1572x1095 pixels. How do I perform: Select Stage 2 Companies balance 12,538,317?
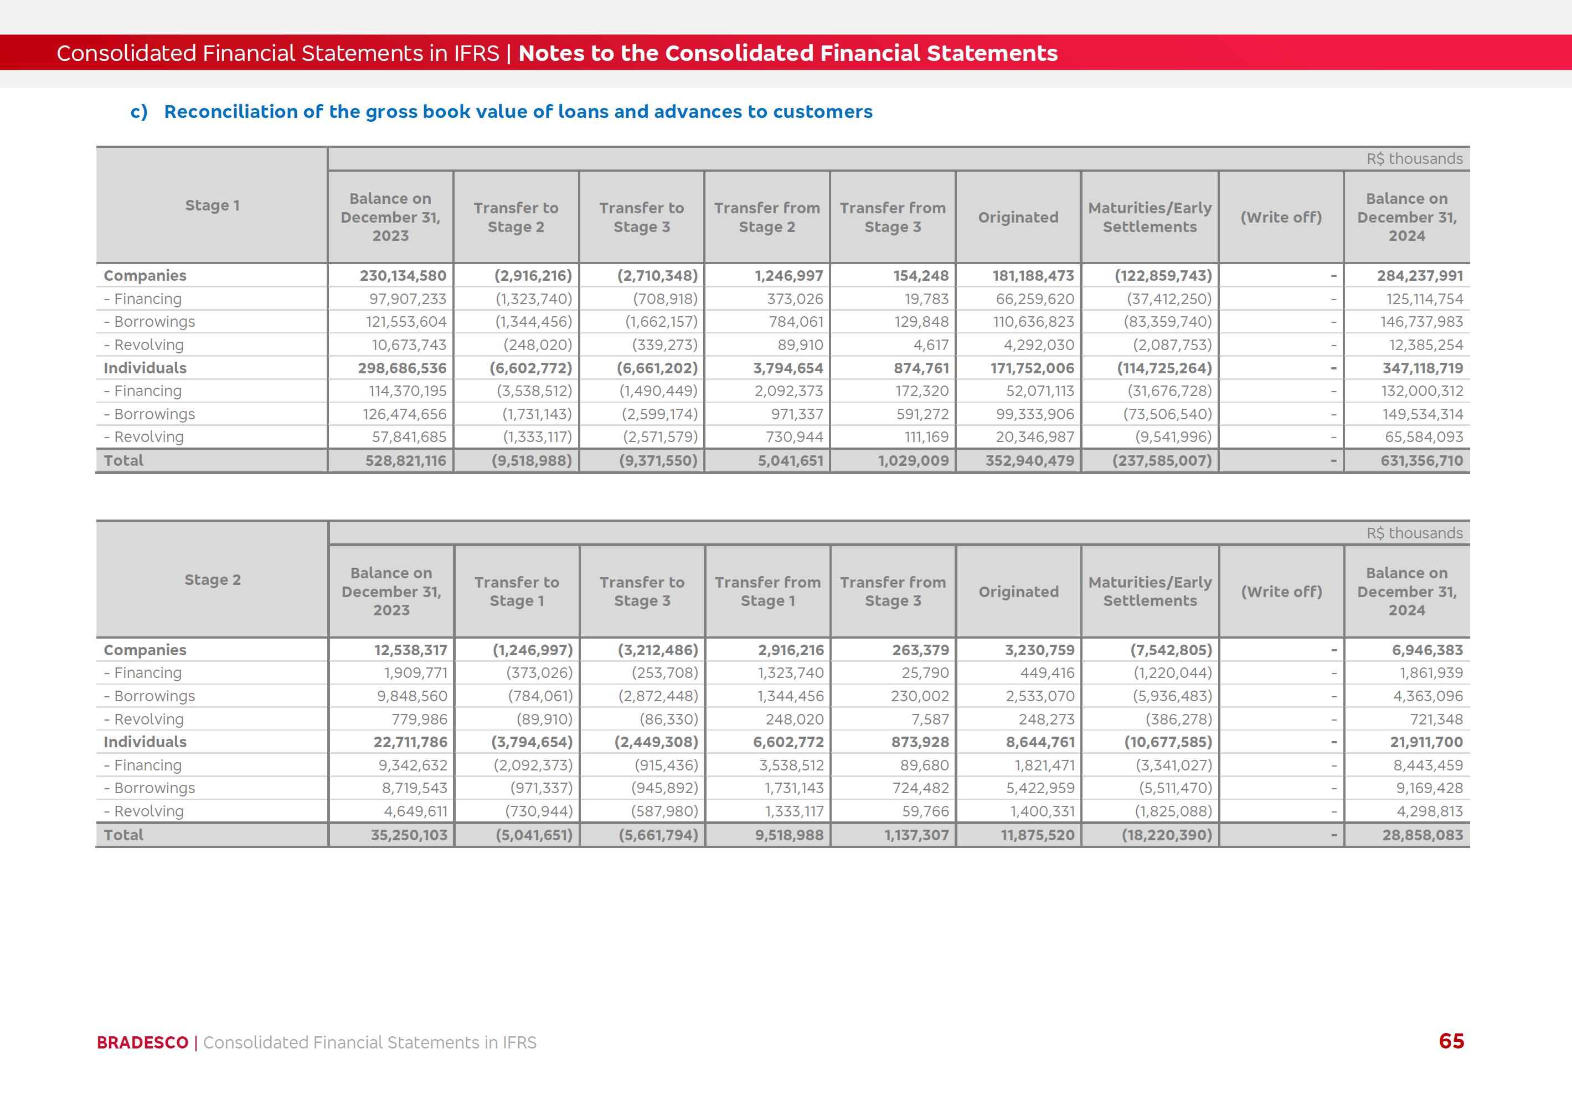(x=410, y=650)
